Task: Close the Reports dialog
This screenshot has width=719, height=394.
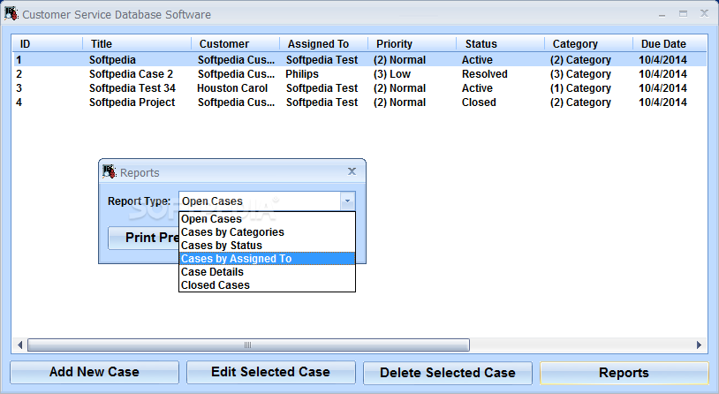Action: tap(352, 171)
